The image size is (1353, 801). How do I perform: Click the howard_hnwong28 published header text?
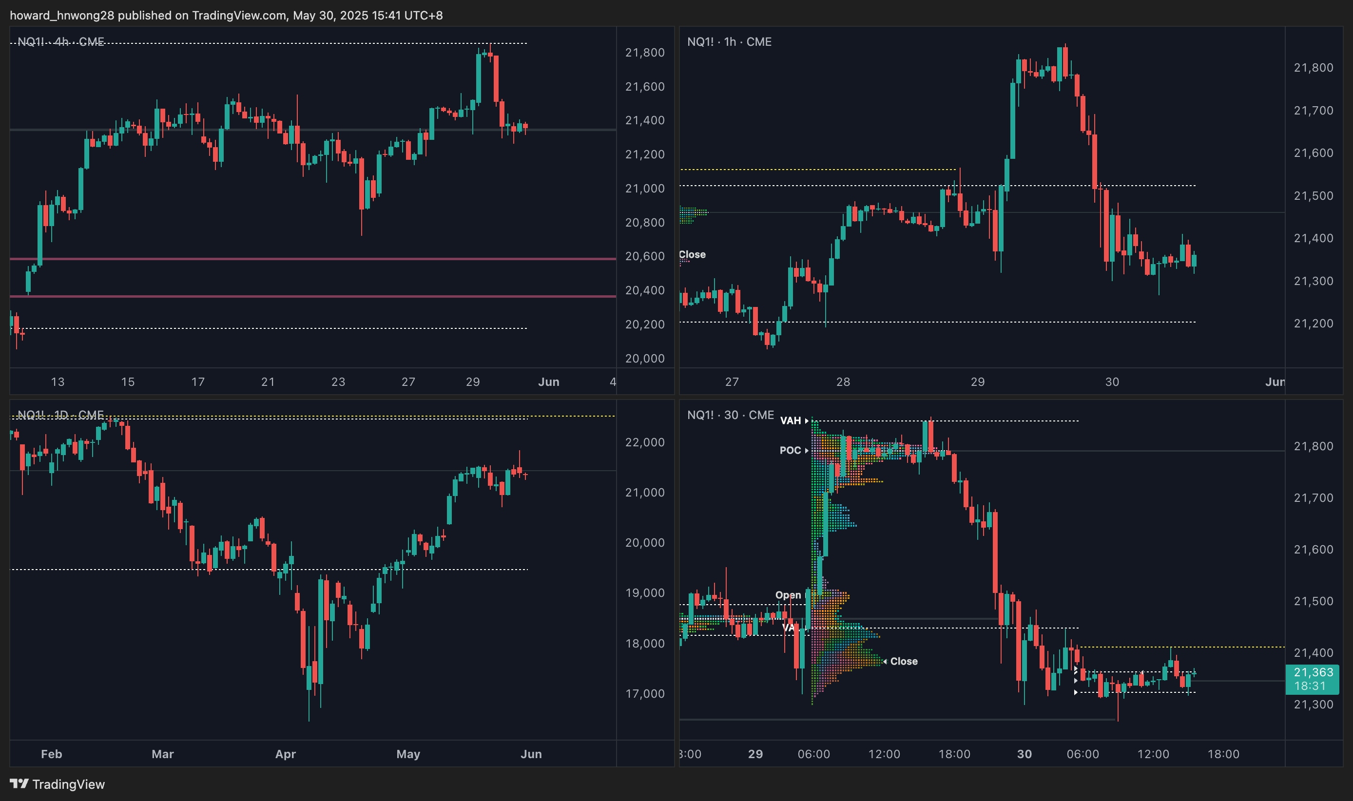click(x=226, y=15)
